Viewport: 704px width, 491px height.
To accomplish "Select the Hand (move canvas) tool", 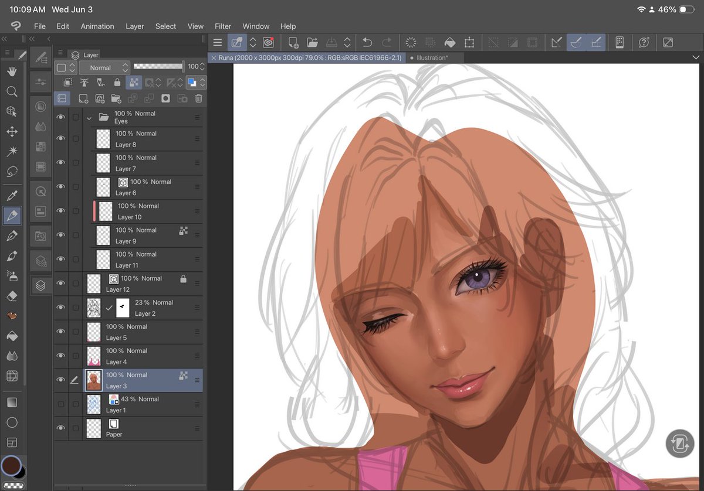I will click(x=12, y=71).
